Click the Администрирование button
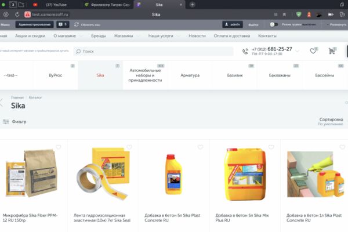The width and height of the screenshot is (348, 232). [x=34, y=24]
